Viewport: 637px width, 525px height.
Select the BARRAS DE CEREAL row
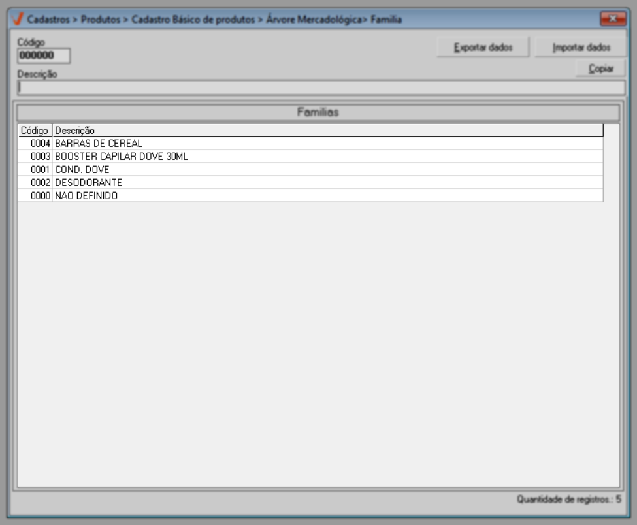[x=311, y=143]
